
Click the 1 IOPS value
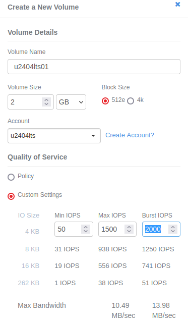point(65,283)
